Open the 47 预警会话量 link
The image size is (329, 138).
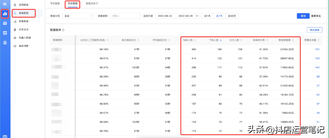click(318, 104)
